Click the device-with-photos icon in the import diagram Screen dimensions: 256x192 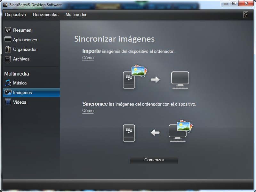(x=135, y=77)
